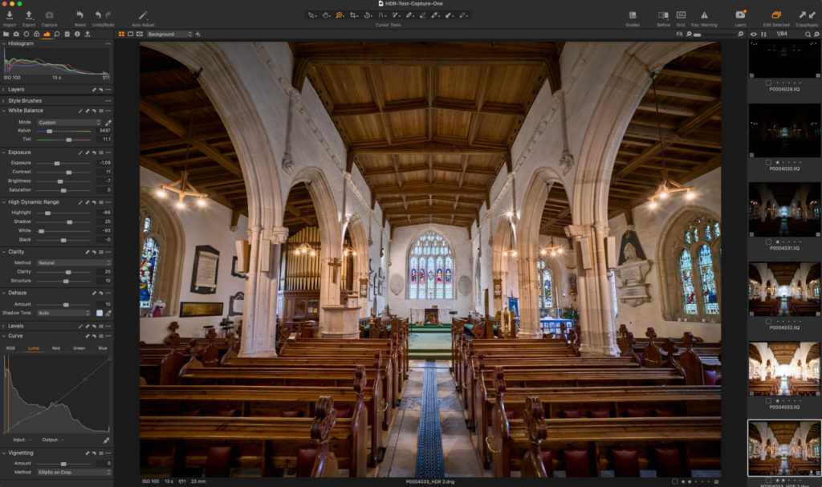
Task: Toggle the Grid overlay
Action: pyautogui.click(x=681, y=16)
